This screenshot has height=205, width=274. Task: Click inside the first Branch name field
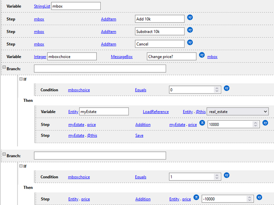click(99, 68)
